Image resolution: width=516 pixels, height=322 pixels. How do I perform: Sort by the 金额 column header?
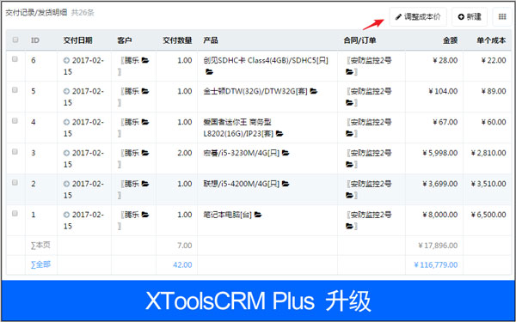pyautogui.click(x=450, y=40)
